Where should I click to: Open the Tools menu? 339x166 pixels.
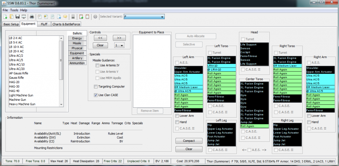(x=14, y=10)
